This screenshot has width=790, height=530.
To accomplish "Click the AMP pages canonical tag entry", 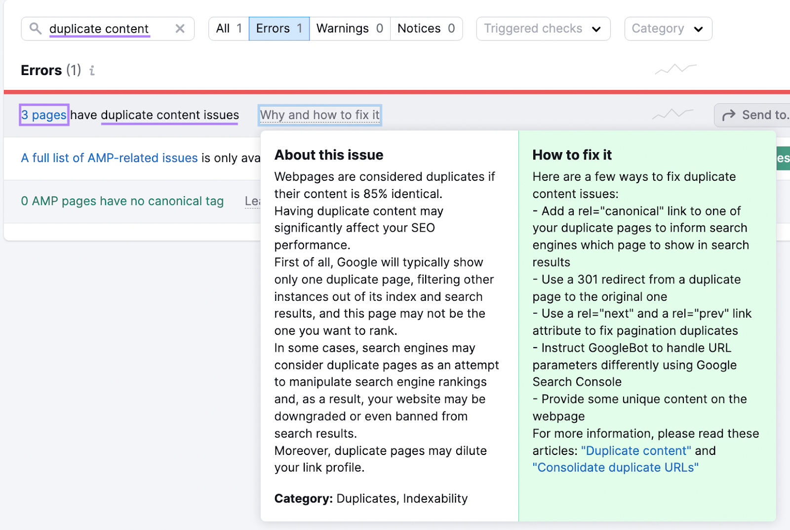I will (x=121, y=201).
